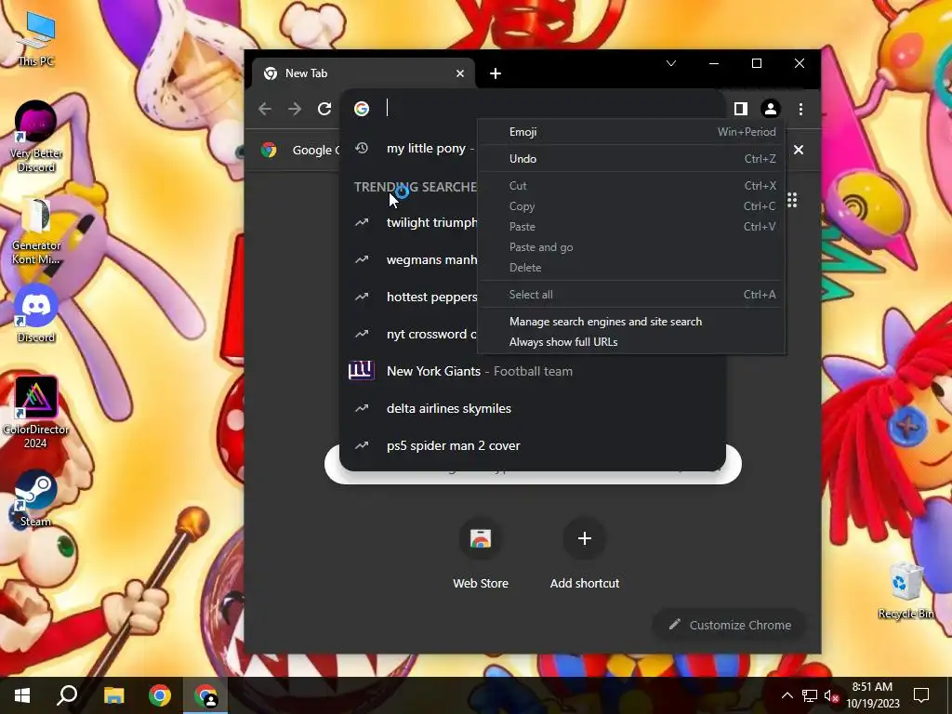This screenshot has height=714, width=952.
Task: Pick the New York Giants suggestion
Action: tap(533, 371)
